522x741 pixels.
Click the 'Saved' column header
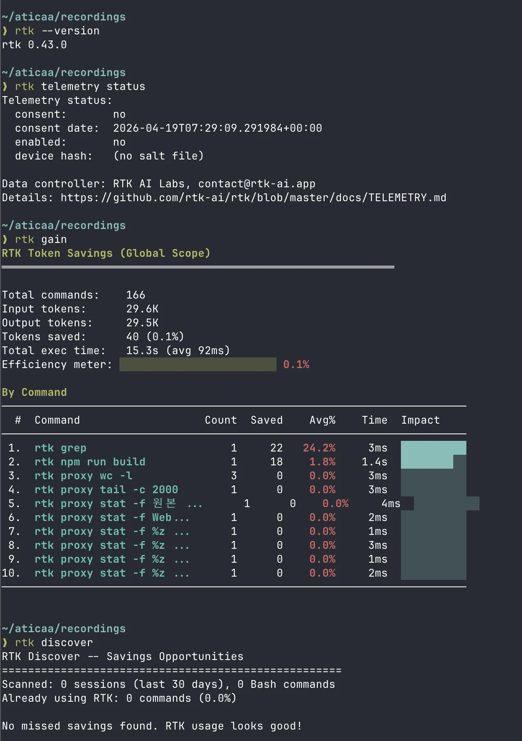[267, 420]
